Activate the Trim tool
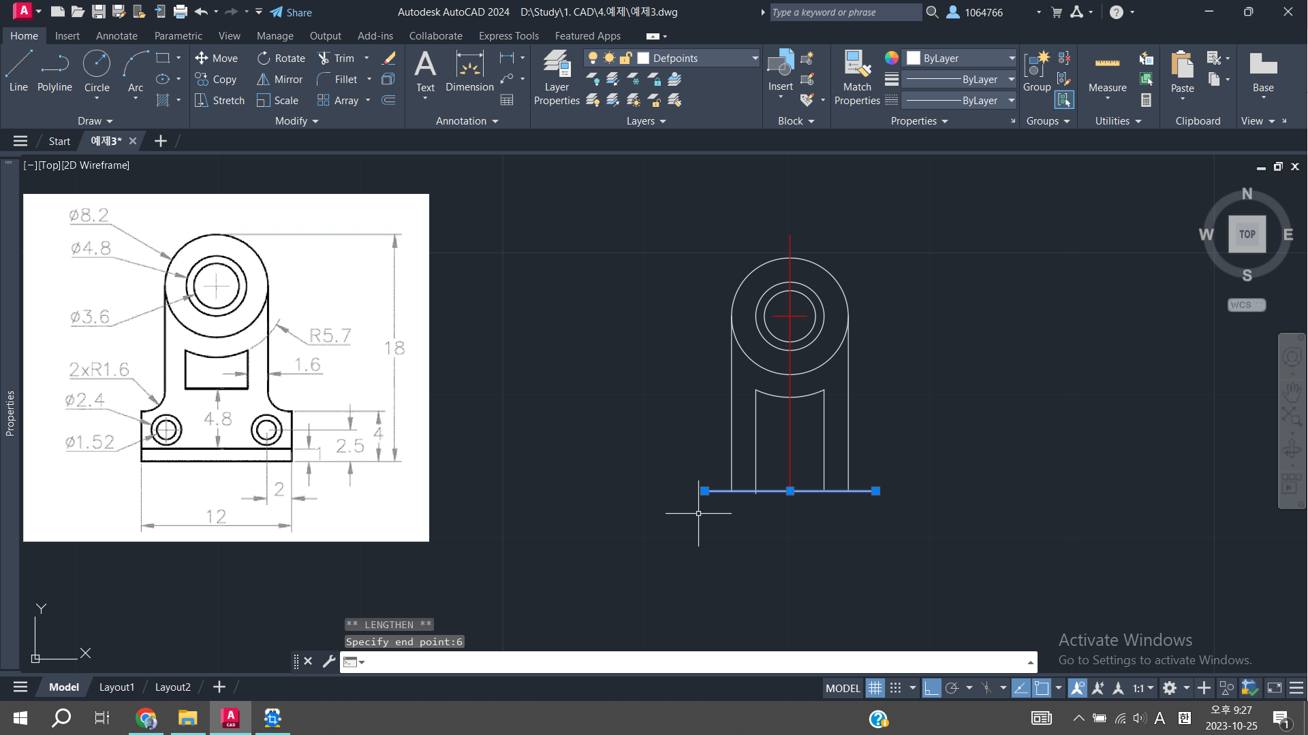The width and height of the screenshot is (1308, 735). point(336,59)
